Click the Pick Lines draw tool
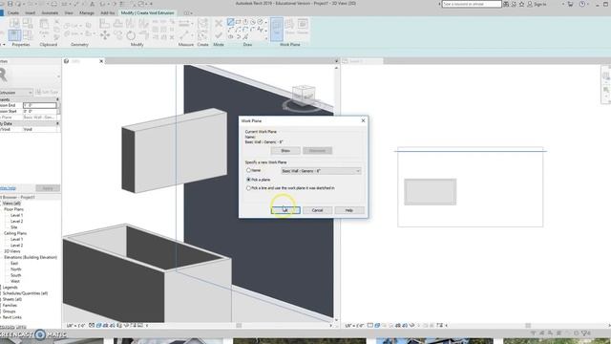 click(x=245, y=36)
